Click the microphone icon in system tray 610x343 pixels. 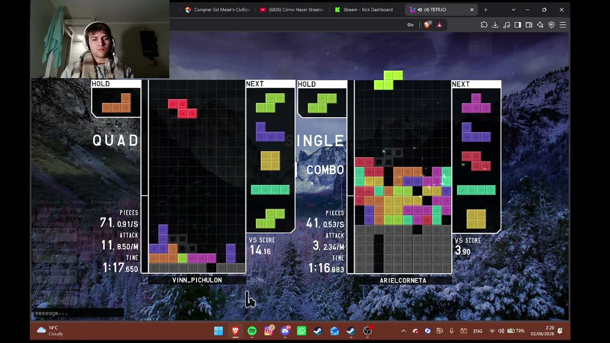(x=451, y=331)
